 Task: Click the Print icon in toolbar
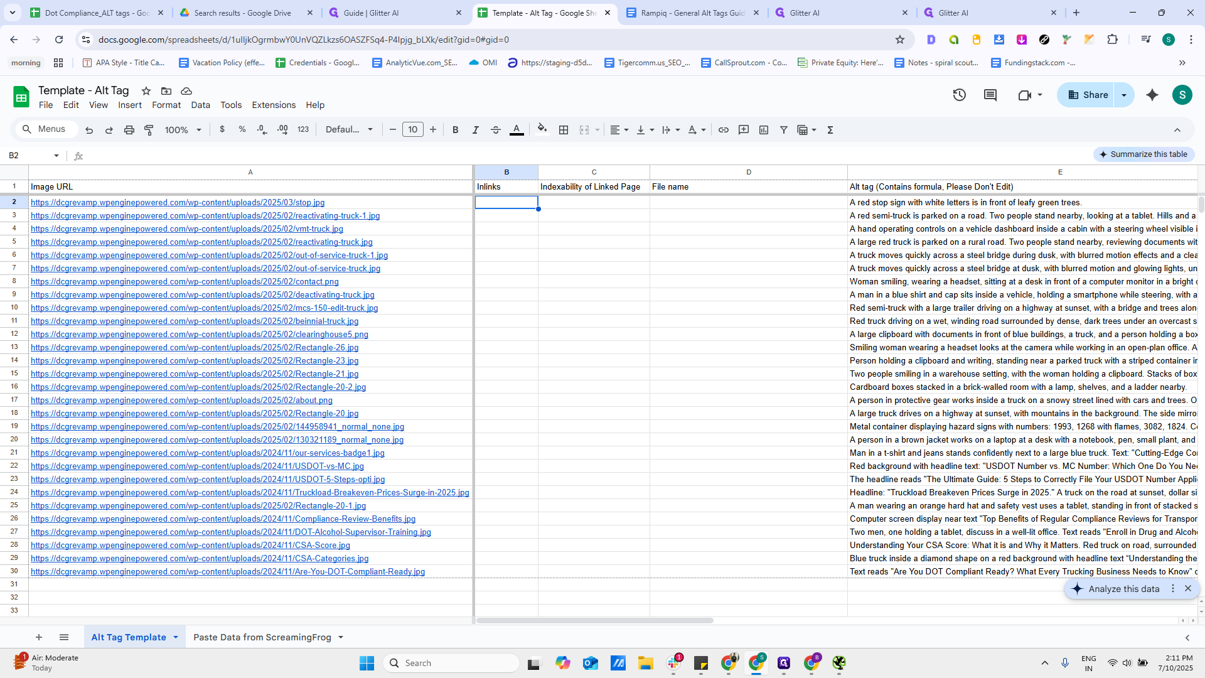click(129, 130)
